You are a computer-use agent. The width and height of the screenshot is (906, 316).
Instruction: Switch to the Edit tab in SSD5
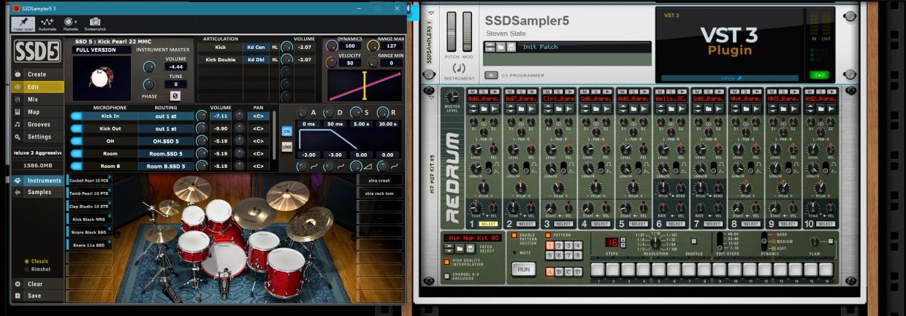point(37,87)
